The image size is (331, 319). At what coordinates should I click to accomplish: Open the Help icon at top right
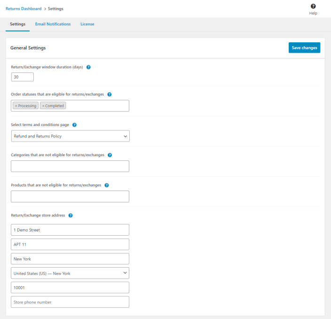point(313,7)
